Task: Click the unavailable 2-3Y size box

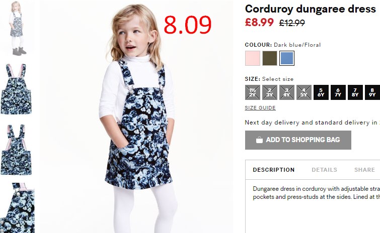Action: (269, 92)
